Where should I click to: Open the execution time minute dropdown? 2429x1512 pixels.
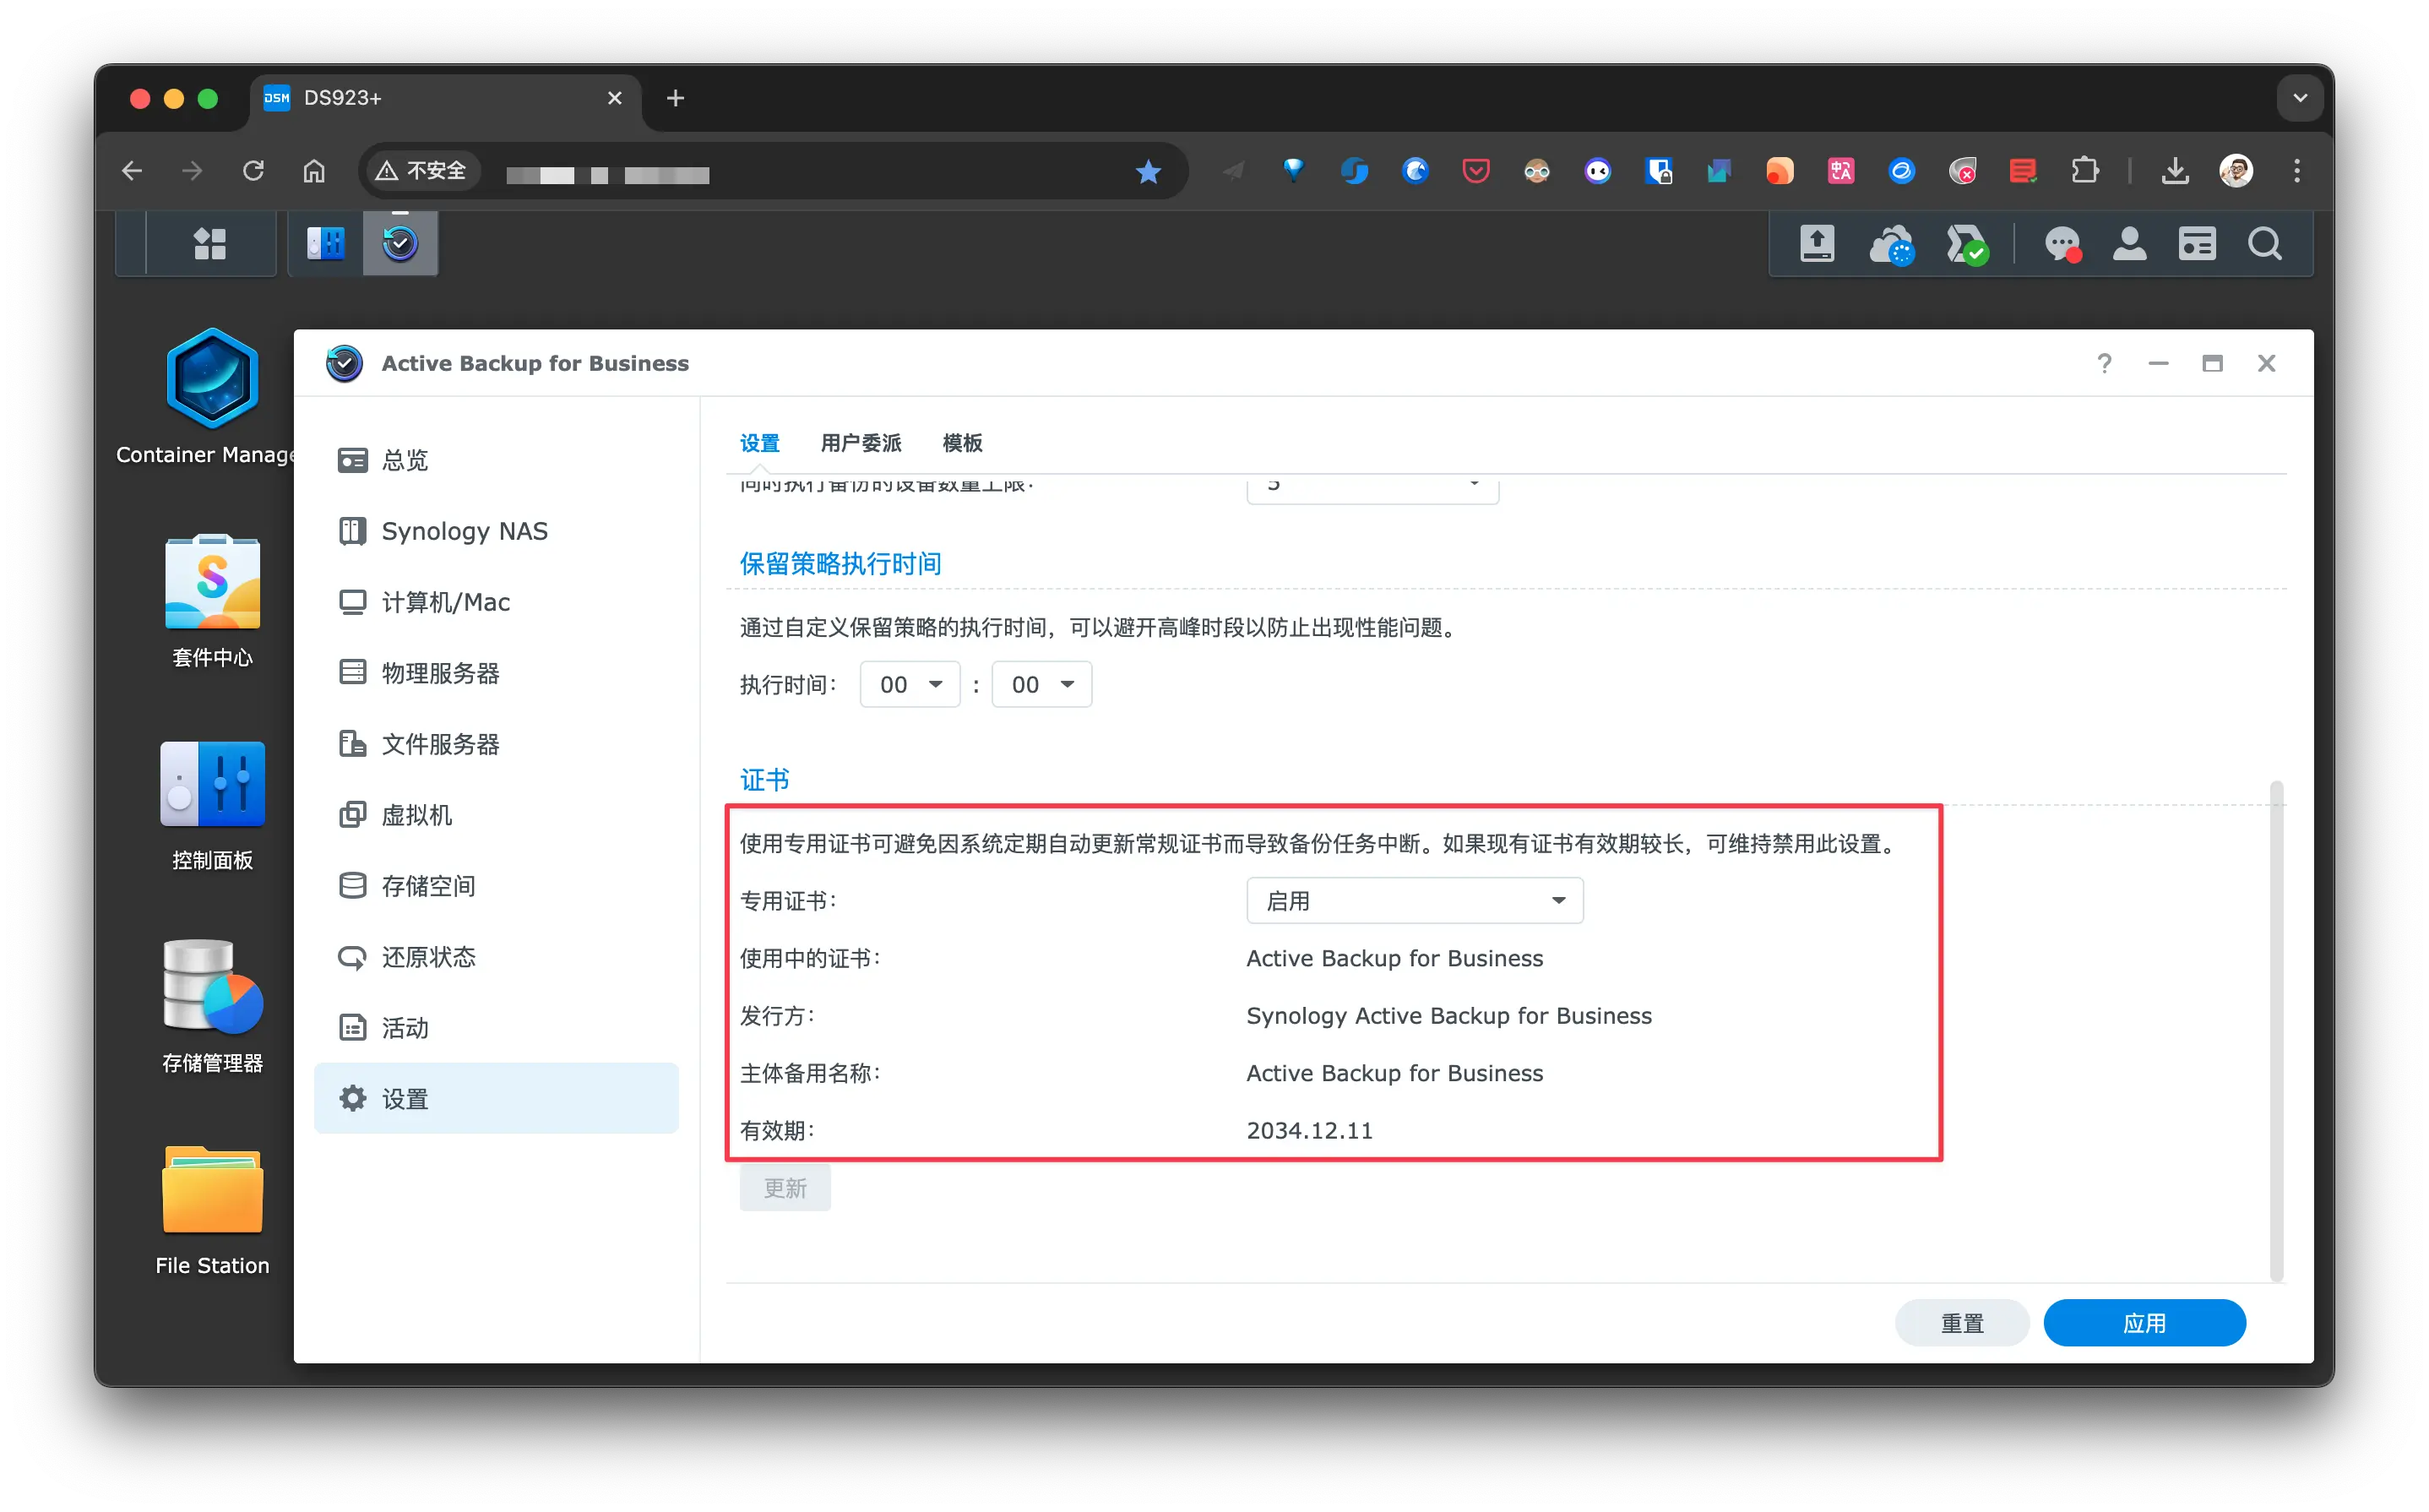coord(1041,685)
